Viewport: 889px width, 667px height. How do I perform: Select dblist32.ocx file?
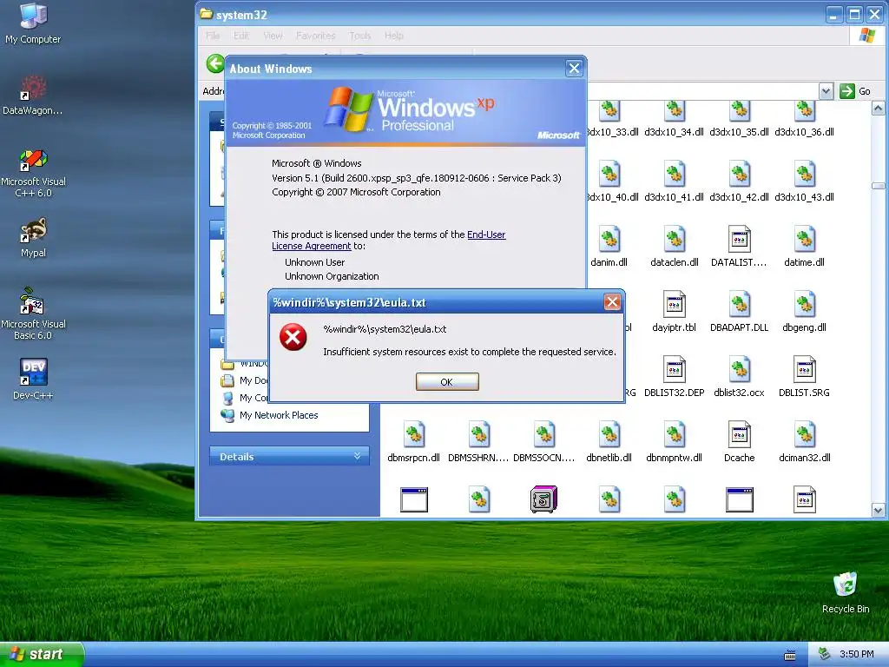739,377
